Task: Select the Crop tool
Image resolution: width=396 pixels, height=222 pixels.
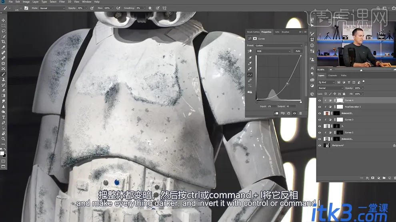Action: point(3,42)
